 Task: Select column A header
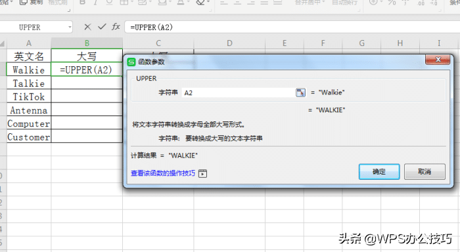[29, 43]
